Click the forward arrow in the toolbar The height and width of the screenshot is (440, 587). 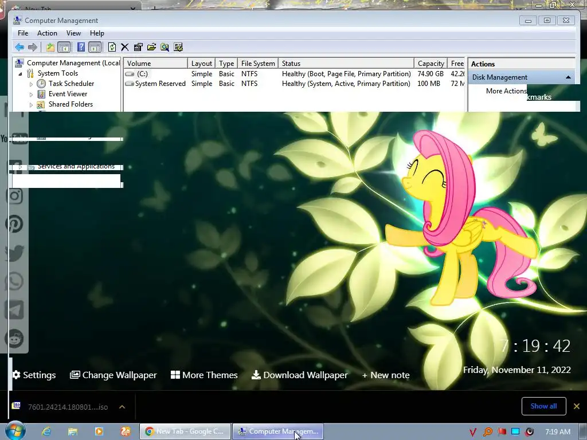pos(33,47)
